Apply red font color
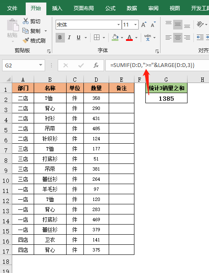 coord(129,37)
